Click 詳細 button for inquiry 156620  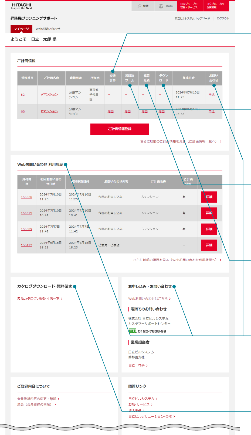209,197
